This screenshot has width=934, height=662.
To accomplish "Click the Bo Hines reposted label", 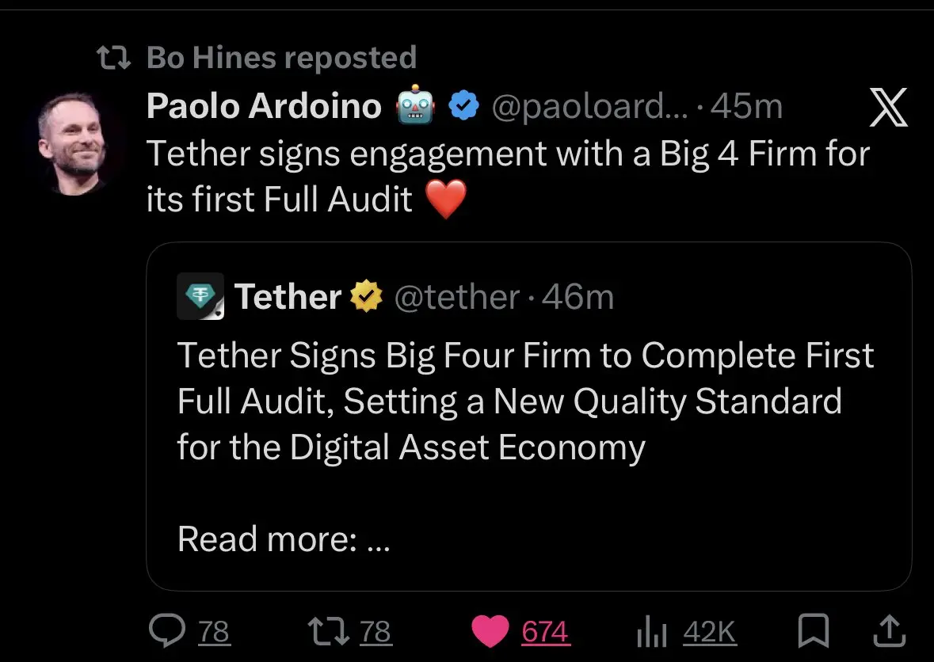I will [x=281, y=57].
